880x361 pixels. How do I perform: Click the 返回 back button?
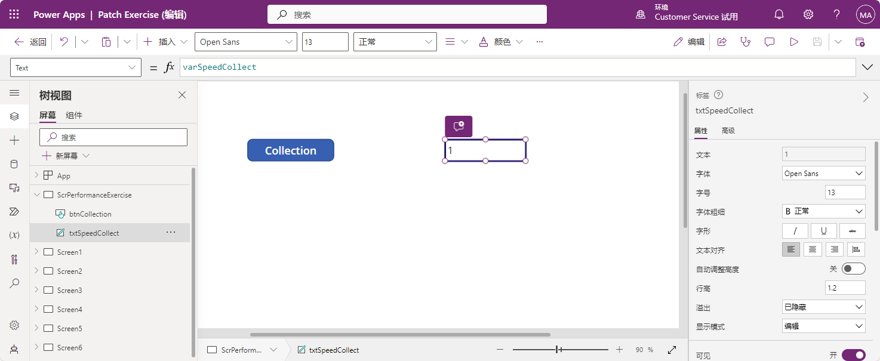click(x=30, y=42)
